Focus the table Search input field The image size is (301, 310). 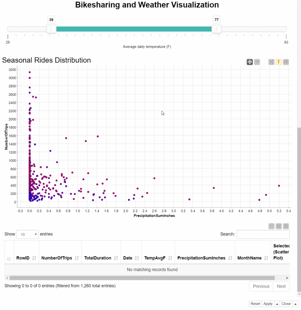point(263,234)
